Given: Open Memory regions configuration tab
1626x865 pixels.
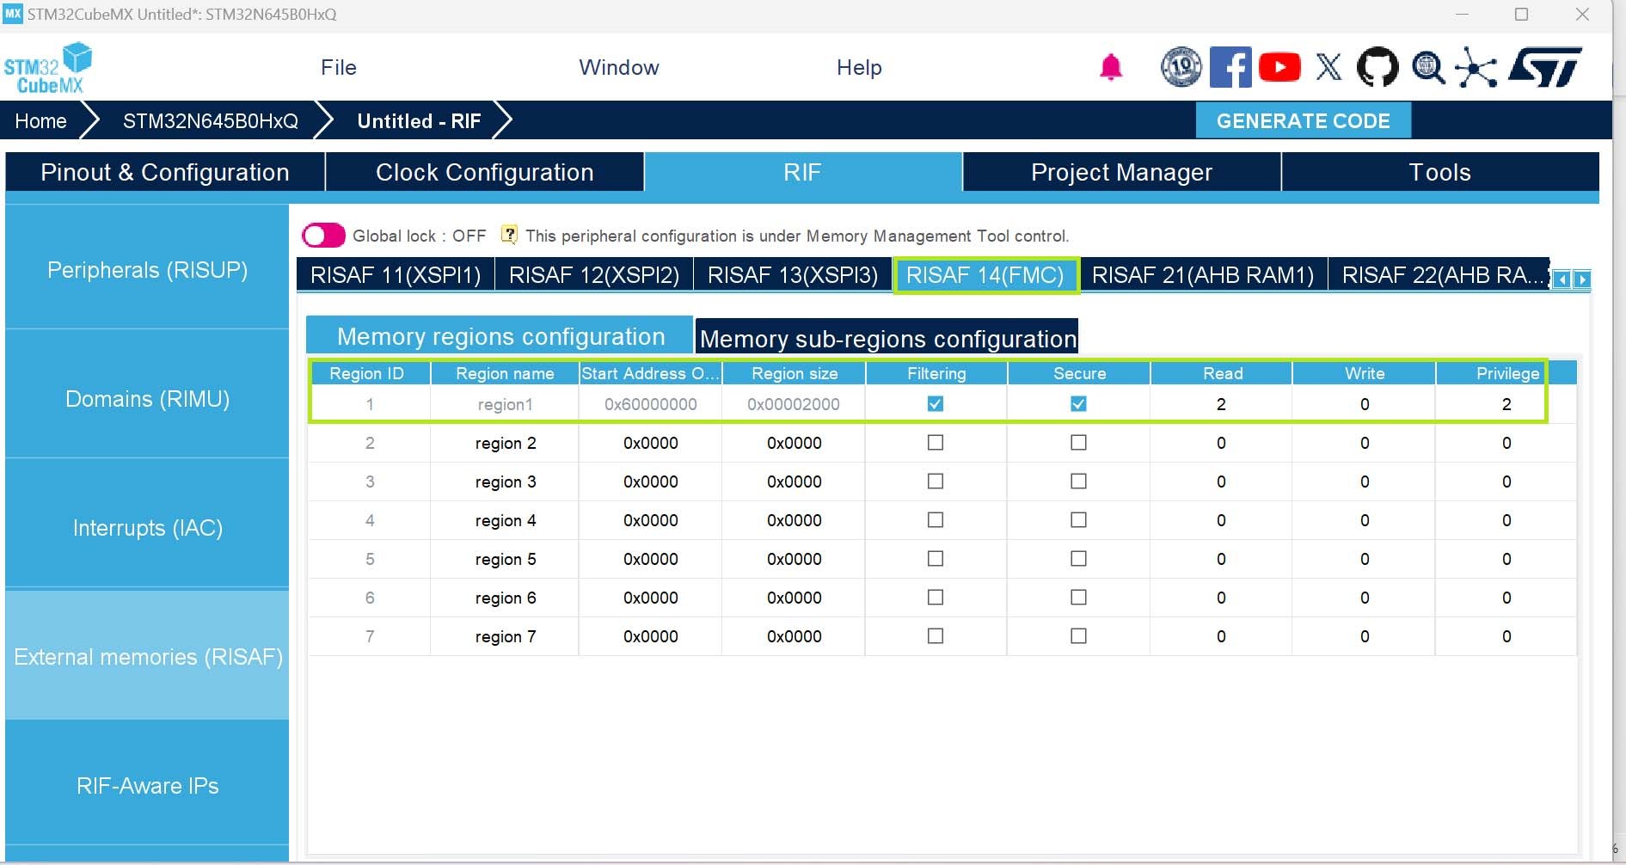Looking at the screenshot, I should [x=500, y=336].
